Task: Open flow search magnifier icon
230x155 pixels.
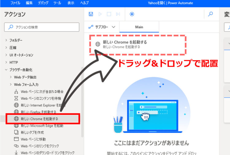Action: pos(210,14)
